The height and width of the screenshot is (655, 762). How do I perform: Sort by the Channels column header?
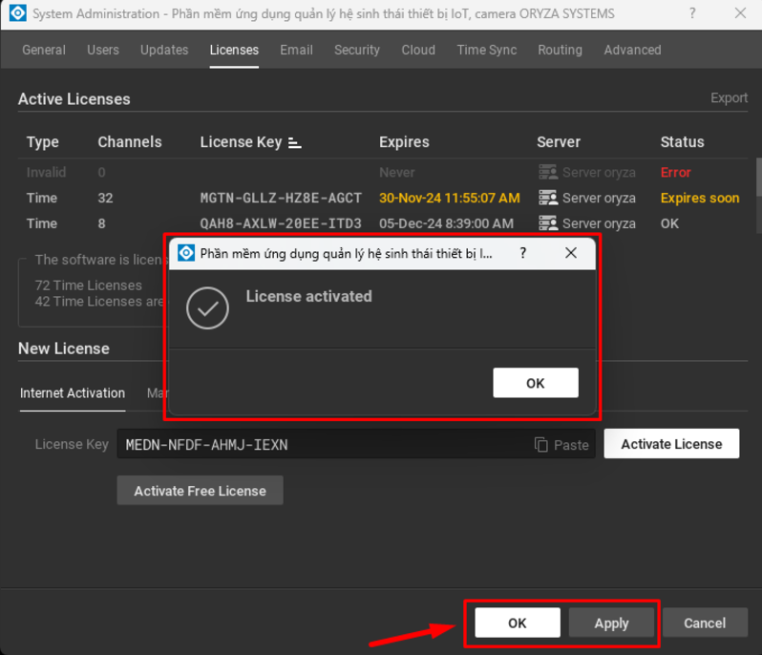coord(130,142)
